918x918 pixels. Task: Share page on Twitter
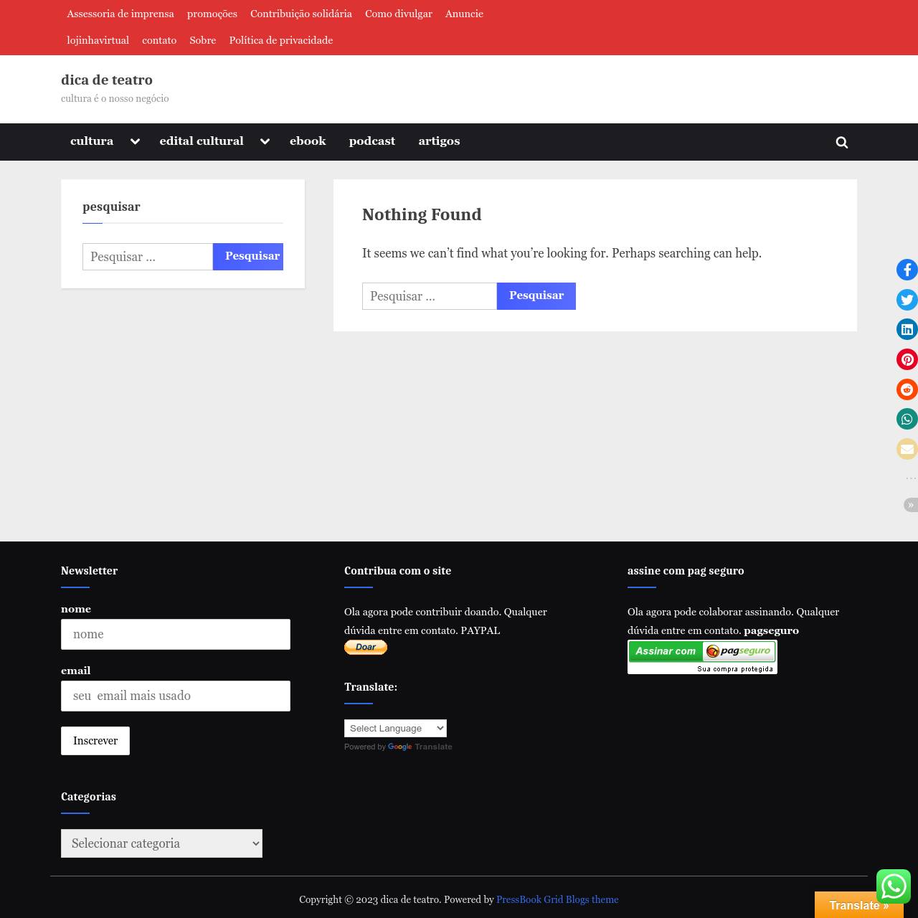coord(907,300)
